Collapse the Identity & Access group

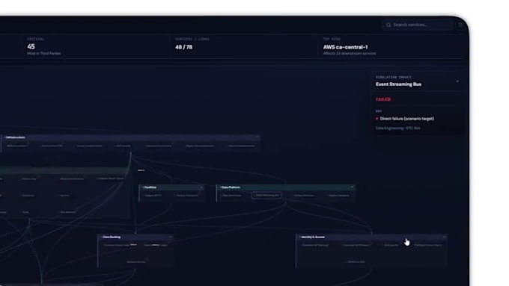[444, 237]
